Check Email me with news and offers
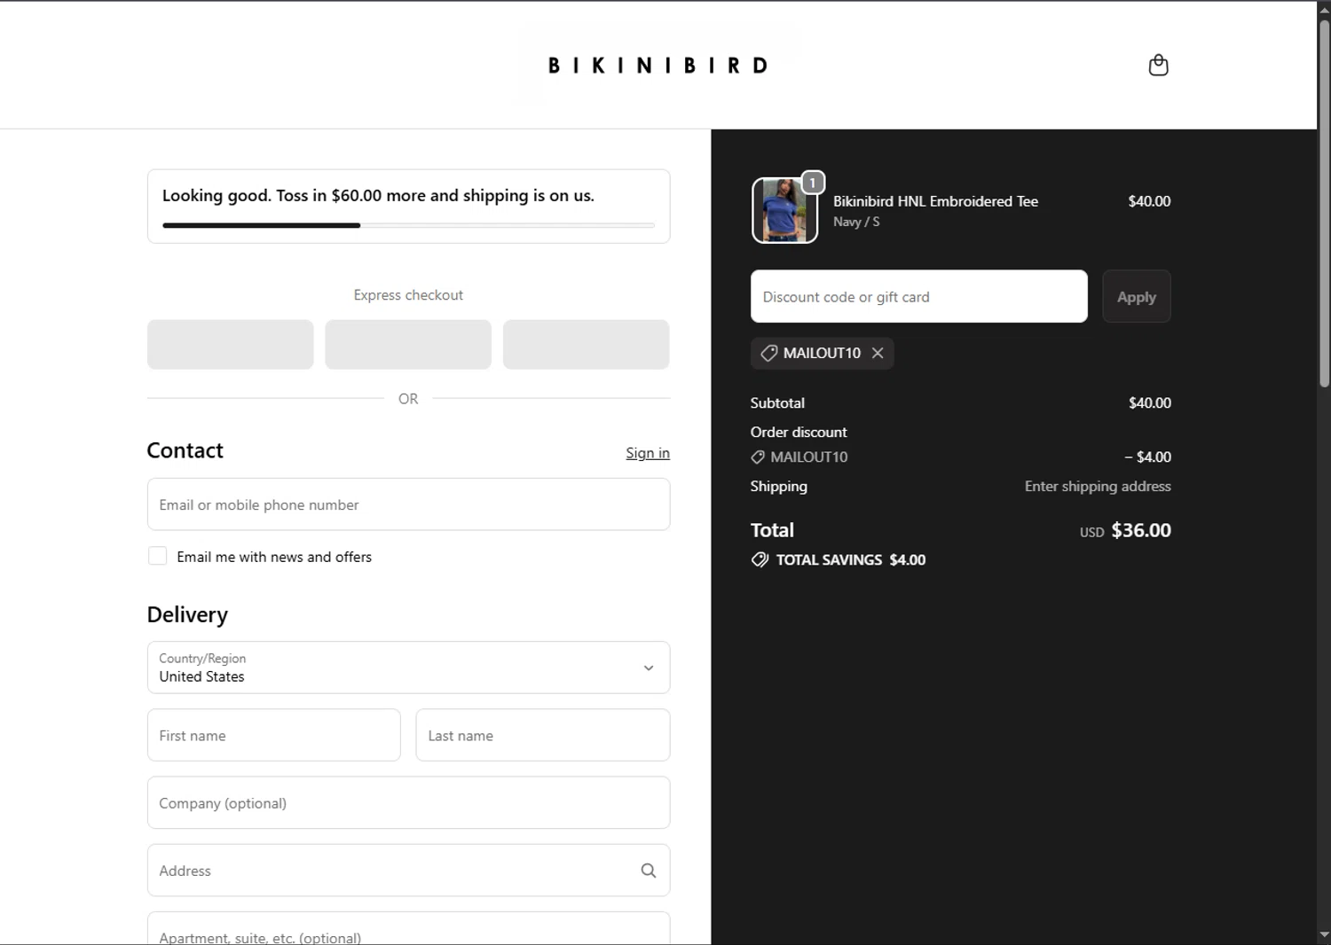 (x=157, y=556)
